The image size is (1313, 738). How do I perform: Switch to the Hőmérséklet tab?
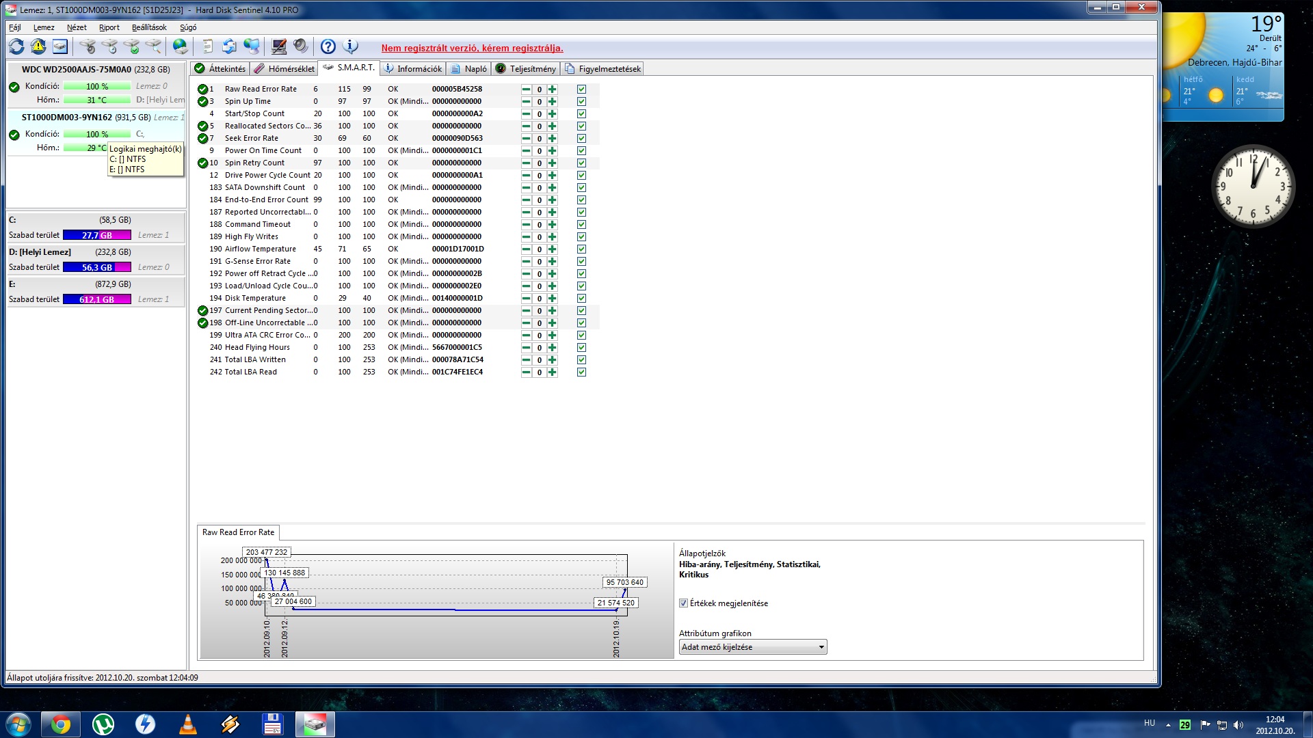(284, 69)
